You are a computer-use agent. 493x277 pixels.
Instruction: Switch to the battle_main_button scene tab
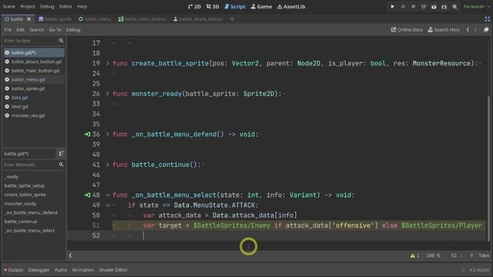point(142,19)
